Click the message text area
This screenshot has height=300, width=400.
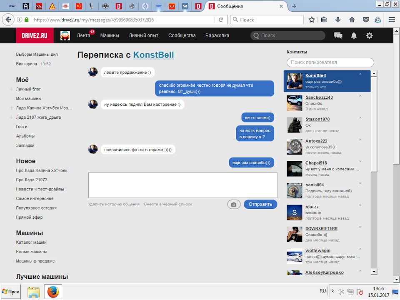click(182, 185)
